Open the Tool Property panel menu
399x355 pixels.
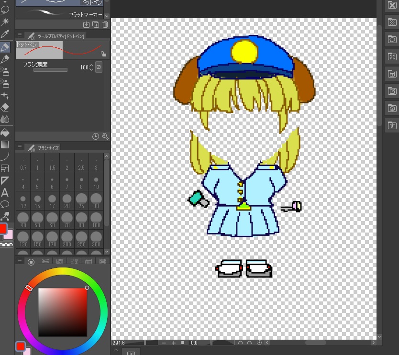20,35
